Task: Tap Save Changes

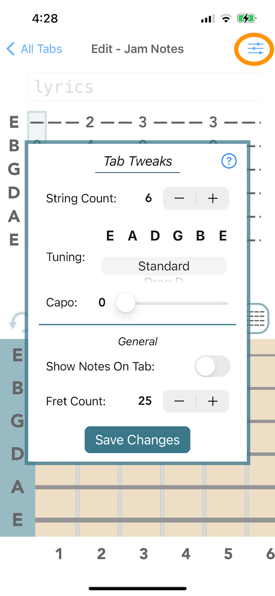Action: [x=137, y=439]
